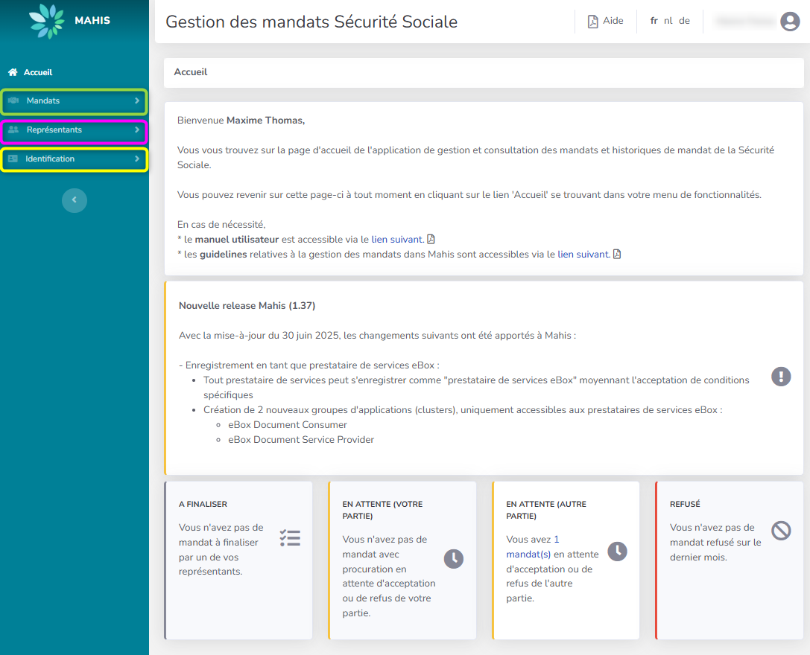Click PDF icon after guidelines link
Viewport: 810px width, 655px height.
617,254
